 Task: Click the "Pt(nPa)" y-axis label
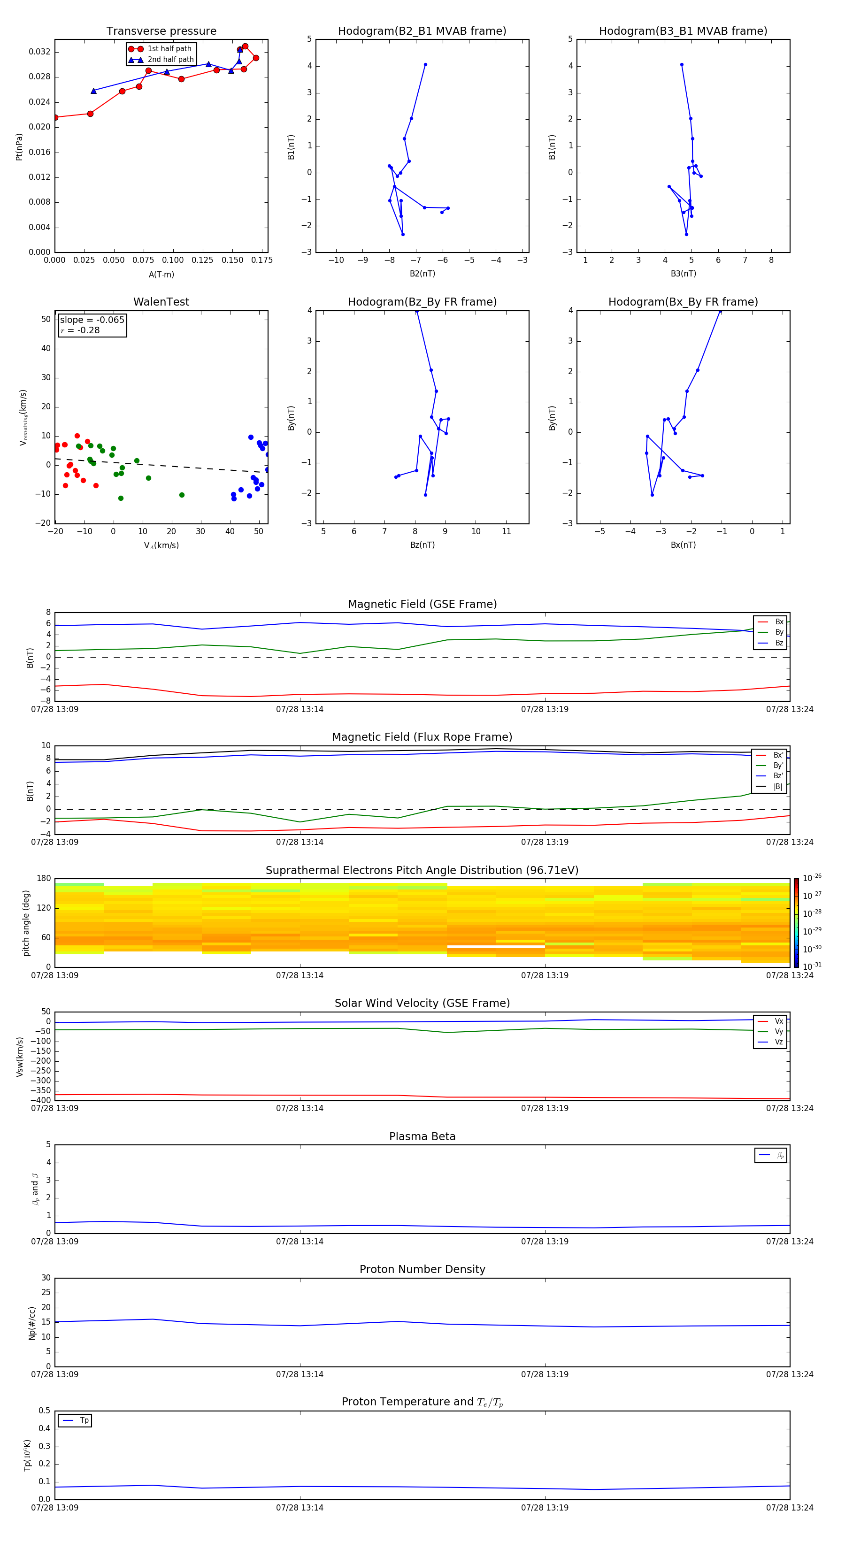click(19, 147)
